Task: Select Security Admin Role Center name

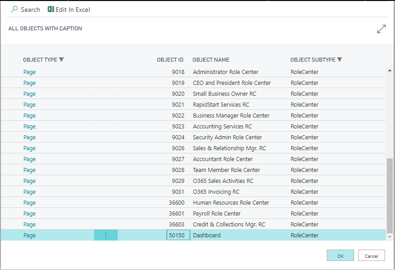Action: pos(227,137)
